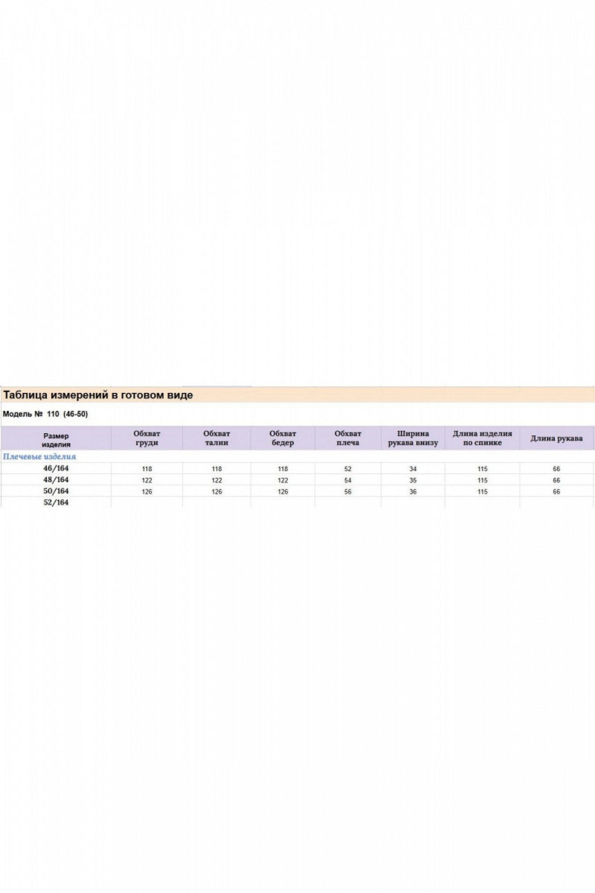
Task: Select the 'Обхват плеча' column header
Action: 348,438
